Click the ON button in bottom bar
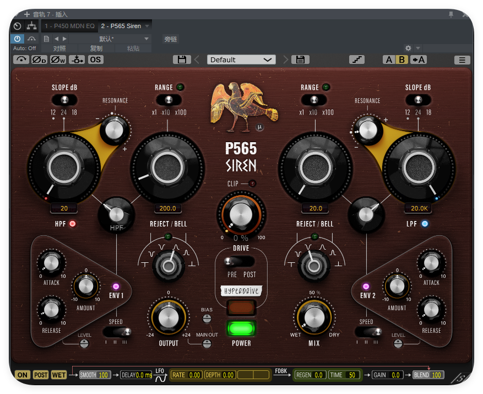 (22, 375)
